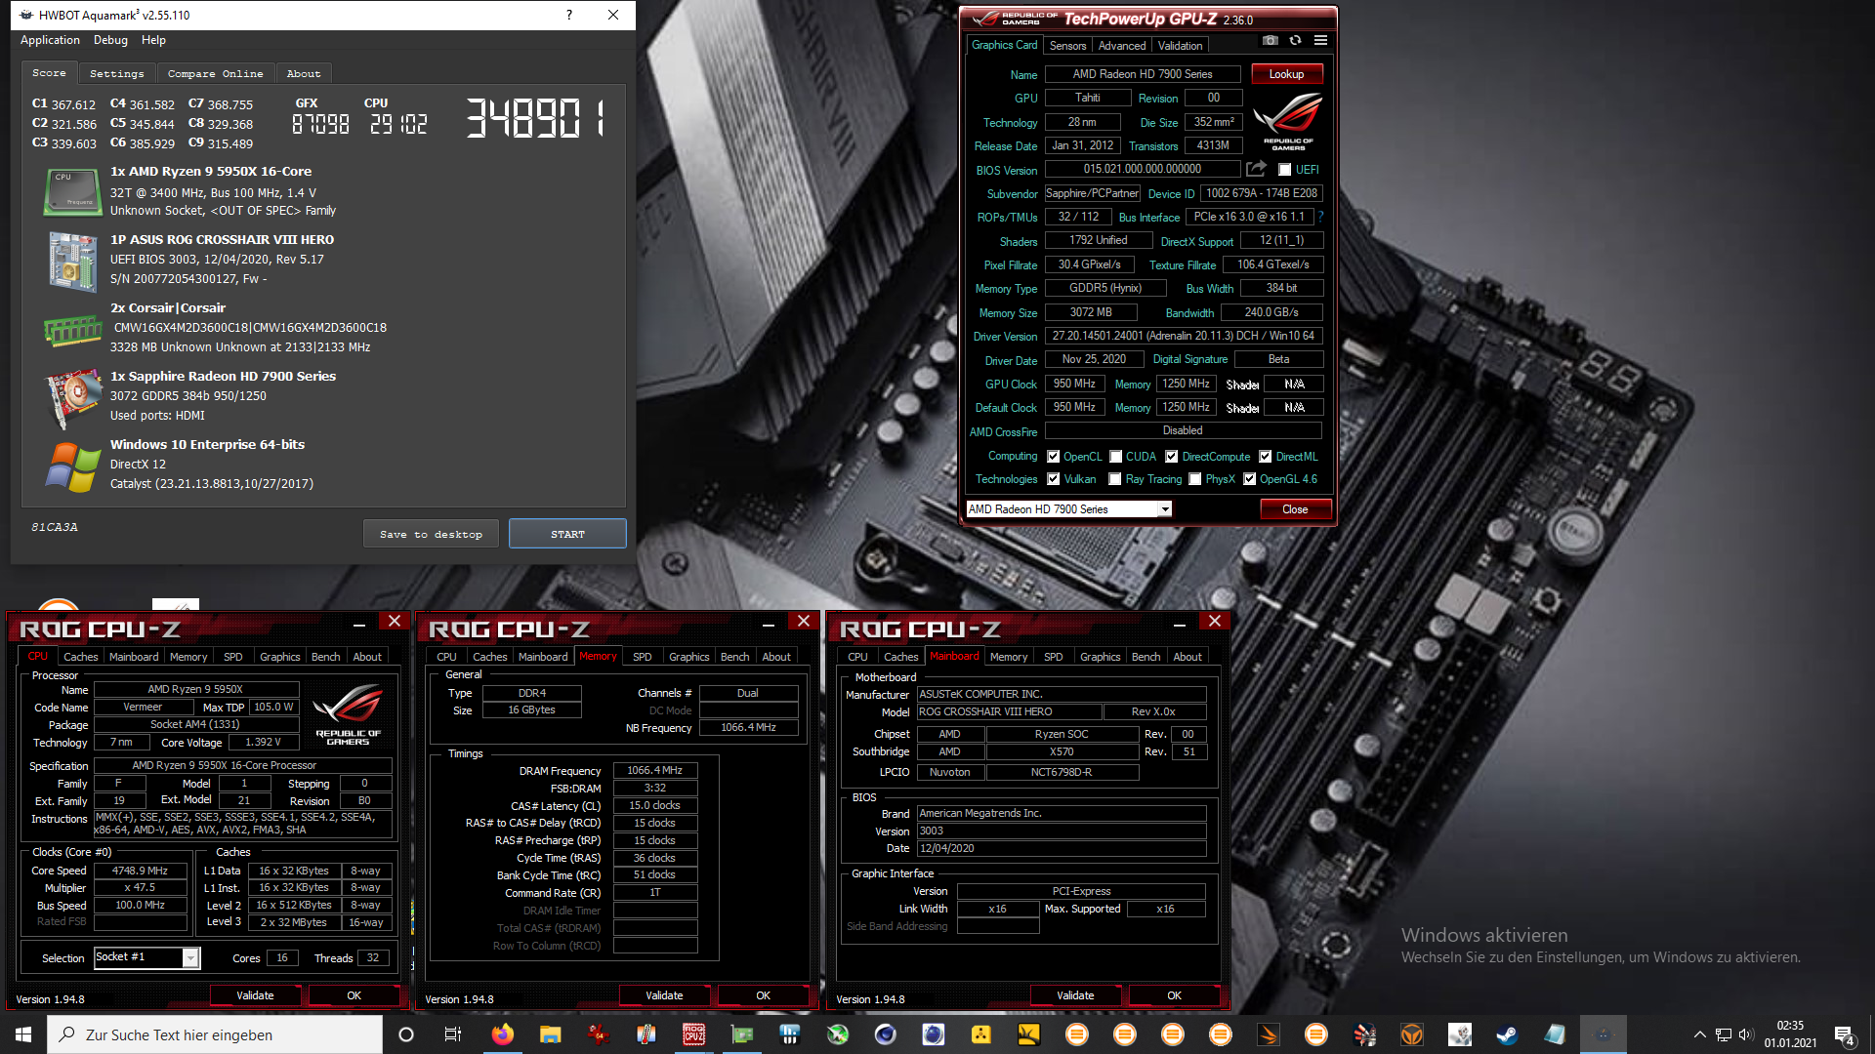Open Cortana circle on the taskbar
Viewport: 1875px width, 1054px height.
406,1034
